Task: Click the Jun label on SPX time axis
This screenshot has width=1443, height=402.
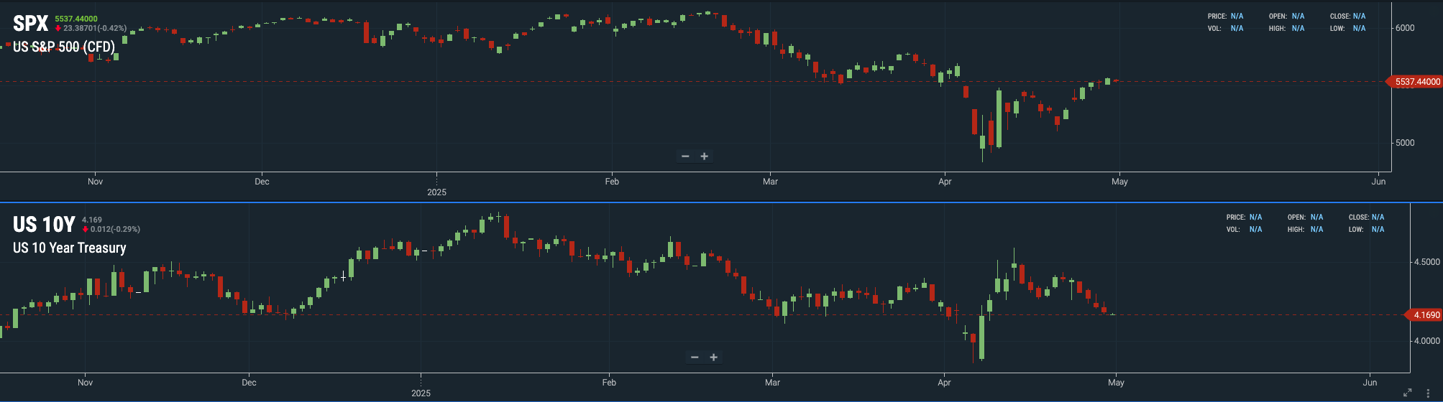Action: 1378,182
